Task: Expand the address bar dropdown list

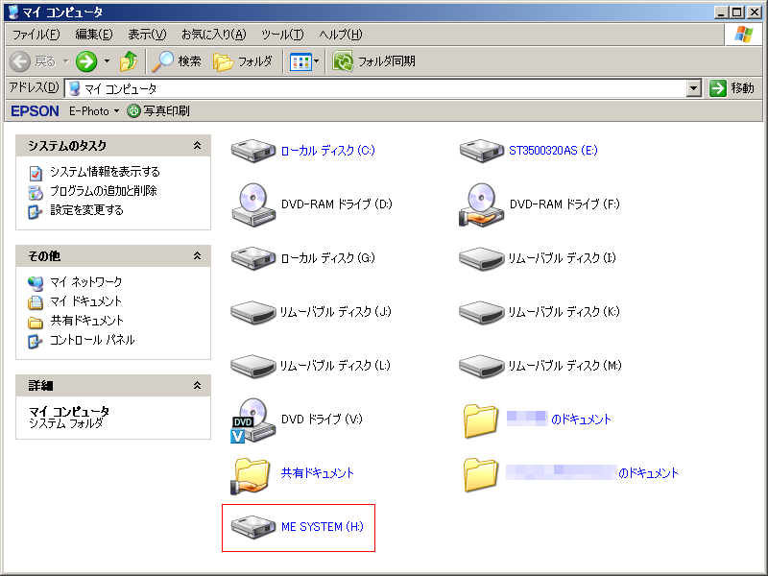Action: pyautogui.click(x=693, y=88)
